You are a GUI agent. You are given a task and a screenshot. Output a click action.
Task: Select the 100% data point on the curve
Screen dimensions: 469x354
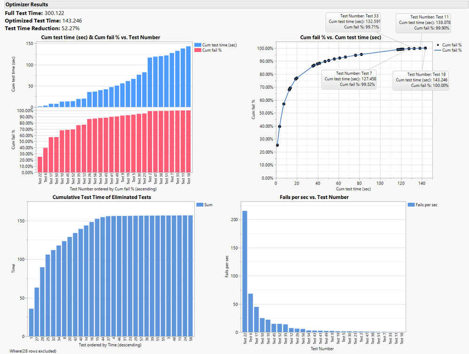point(425,47)
